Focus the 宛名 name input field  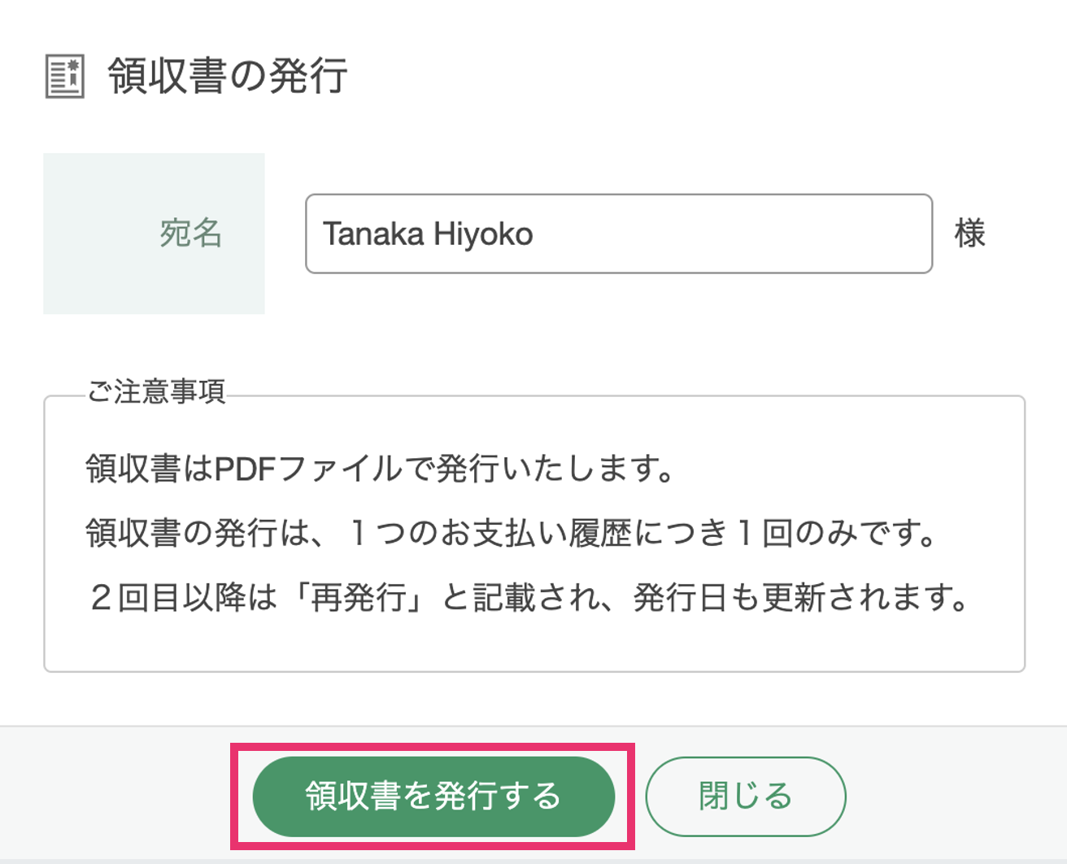point(619,233)
